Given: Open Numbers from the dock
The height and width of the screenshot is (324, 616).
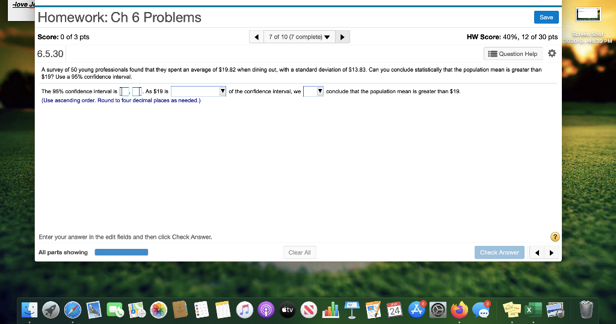Looking at the screenshot, I should point(330,310).
